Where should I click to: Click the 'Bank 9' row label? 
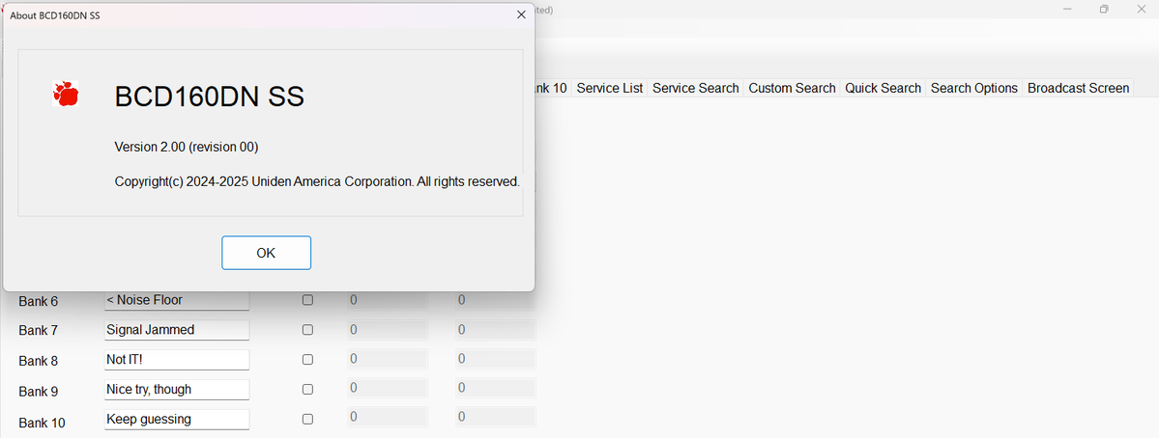click(x=39, y=391)
